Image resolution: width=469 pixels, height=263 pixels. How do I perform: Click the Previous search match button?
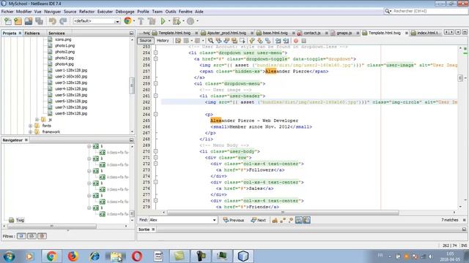234,220
